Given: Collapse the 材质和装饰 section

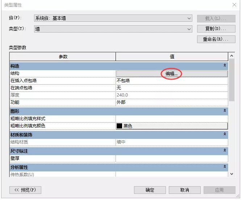Looking at the screenshot, I should pos(225,135).
